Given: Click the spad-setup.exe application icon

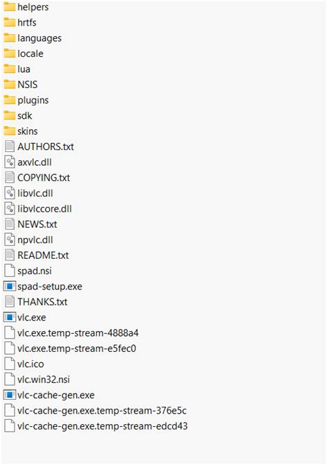Looking at the screenshot, I should click(10, 286).
